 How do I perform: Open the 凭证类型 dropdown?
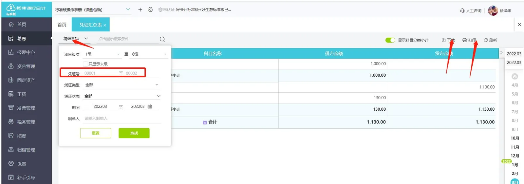coord(122,85)
